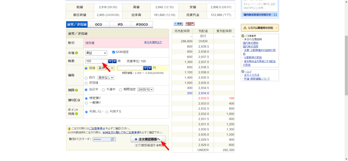Open the 国内株式現物 link

pos(250,43)
